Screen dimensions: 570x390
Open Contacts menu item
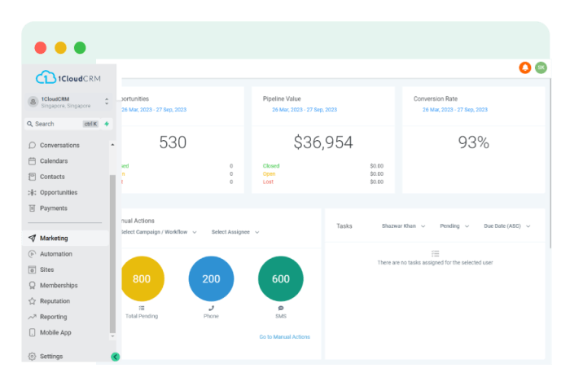65,177
